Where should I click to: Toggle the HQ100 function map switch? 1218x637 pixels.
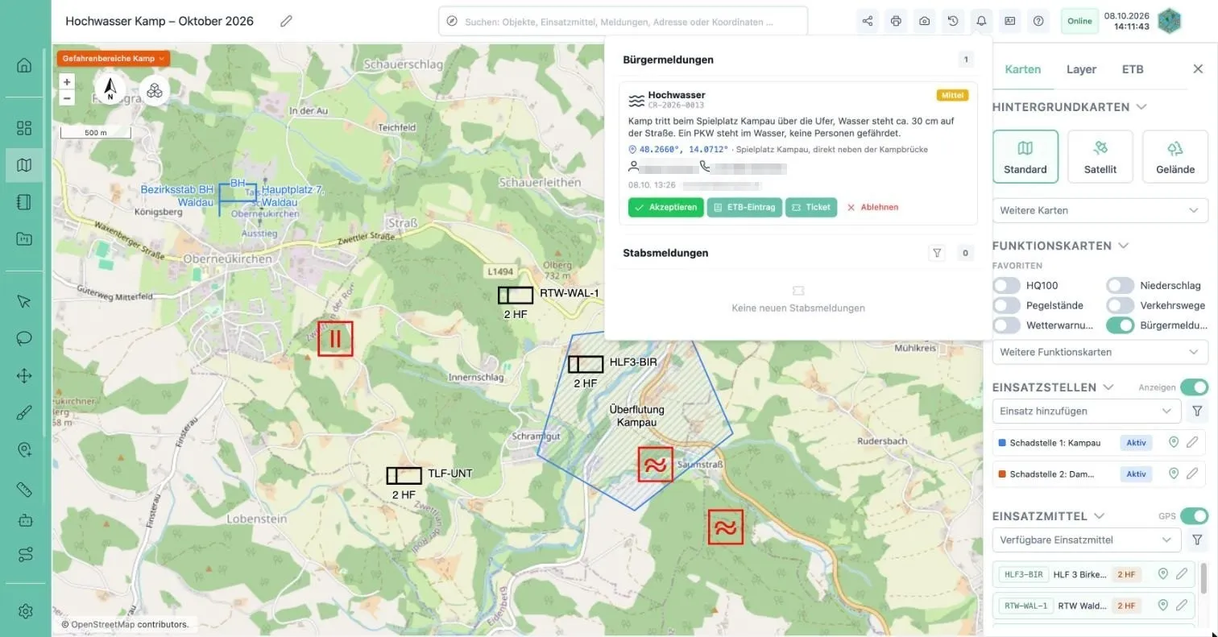click(1006, 285)
